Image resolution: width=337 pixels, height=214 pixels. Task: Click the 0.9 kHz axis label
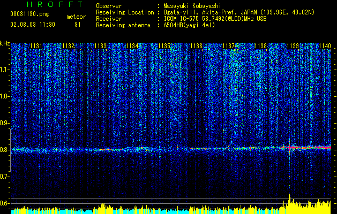pyautogui.click(x=5, y=123)
